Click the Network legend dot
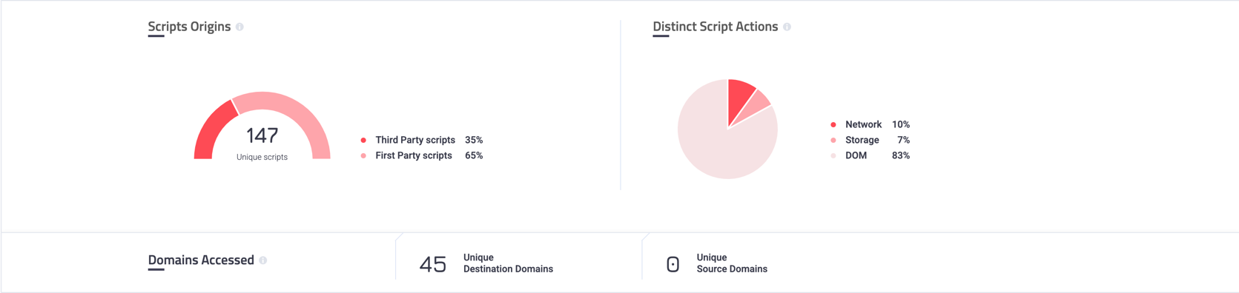1239x293 pixels. click(833, 124)
